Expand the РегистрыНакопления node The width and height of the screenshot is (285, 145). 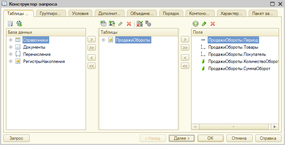pyautogui.click(x=11, y=61)
